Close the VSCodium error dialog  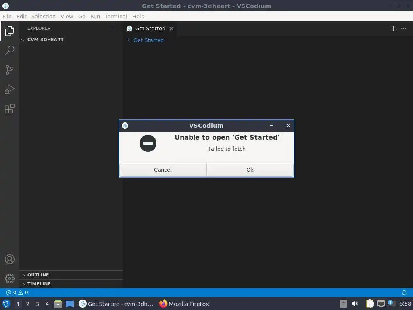[288, 126]
